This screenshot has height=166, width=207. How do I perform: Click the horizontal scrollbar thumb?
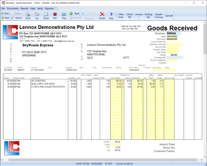tap(103, 160)
